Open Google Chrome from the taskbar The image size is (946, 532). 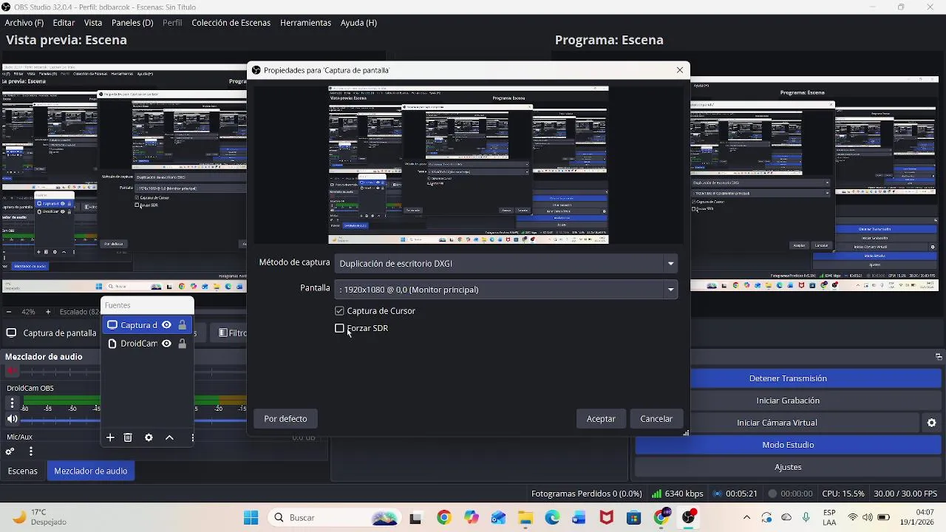tap(444, 517)
